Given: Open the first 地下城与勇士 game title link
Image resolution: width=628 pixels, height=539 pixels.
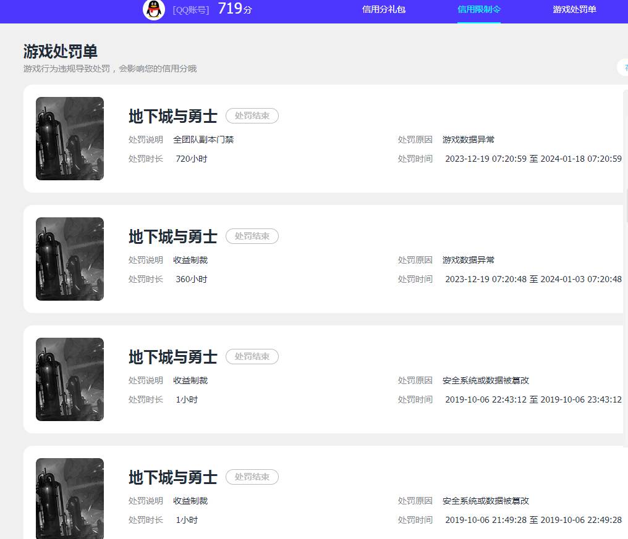Looking at the screenshot, I should [x=172, y=116].
